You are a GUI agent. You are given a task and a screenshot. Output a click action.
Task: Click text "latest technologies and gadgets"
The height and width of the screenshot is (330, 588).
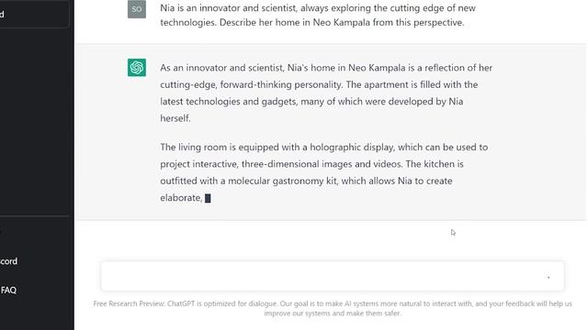[228, 102]
